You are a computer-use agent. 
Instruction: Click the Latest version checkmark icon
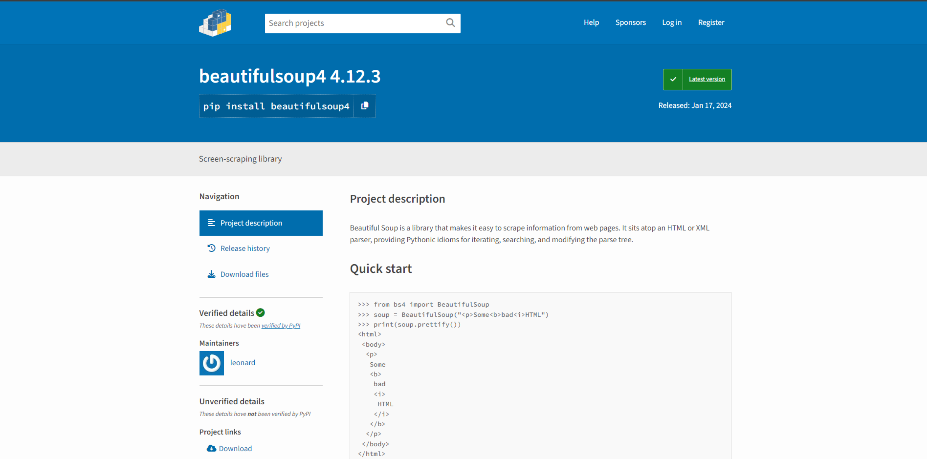pos(673,79)
